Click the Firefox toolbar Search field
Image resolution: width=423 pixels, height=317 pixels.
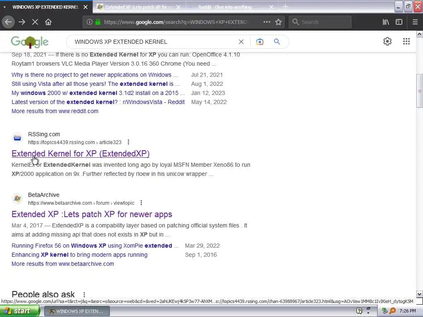tap(320, 22)
